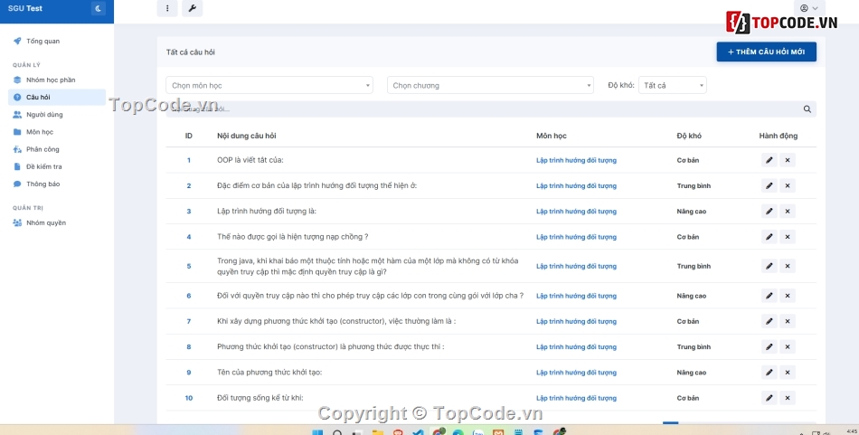Image resolution: width=859 pixels, height=435 pixels.
Task: Click 'THÊM CÂU HỎI MỚI' button
Action: click(767, 52)
